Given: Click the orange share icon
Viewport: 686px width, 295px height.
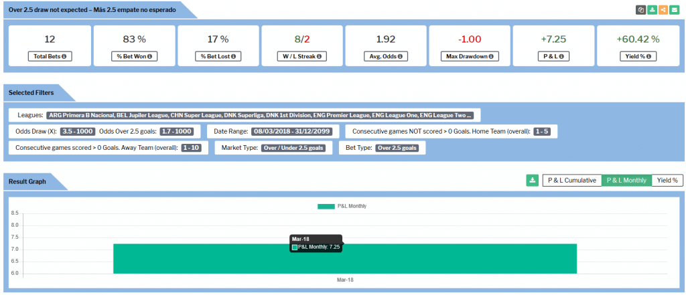Looking at the screenshot, I should point(663,10).
